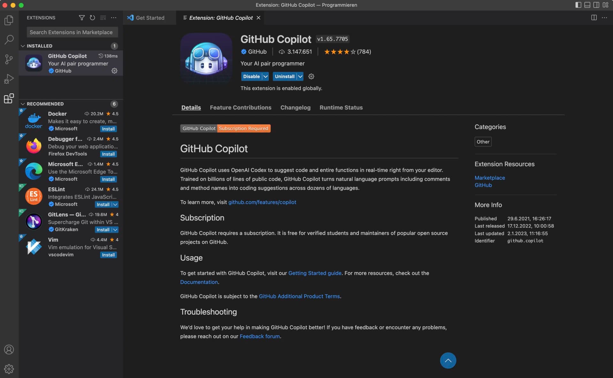Screen dimensions: 613x378
Task: Open the Marketplace link
Action: 489,178
